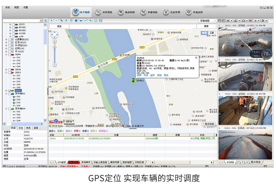Image resolution: width=276 pixels, height=184 pixels.
Task: Switch map view to 卫星 satellite
Action: click(x=212, y=33)
